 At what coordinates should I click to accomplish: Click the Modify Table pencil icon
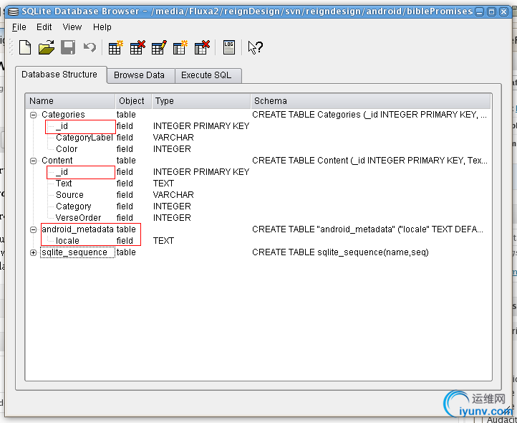point(159,47)
